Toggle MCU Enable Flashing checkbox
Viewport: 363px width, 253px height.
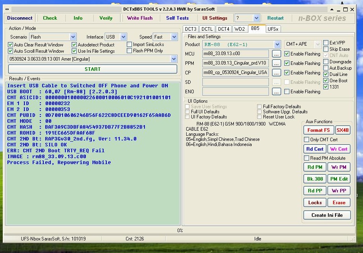coord(287,54)
